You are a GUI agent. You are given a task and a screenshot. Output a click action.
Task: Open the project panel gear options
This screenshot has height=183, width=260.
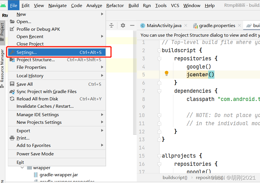tap(123, 25)
